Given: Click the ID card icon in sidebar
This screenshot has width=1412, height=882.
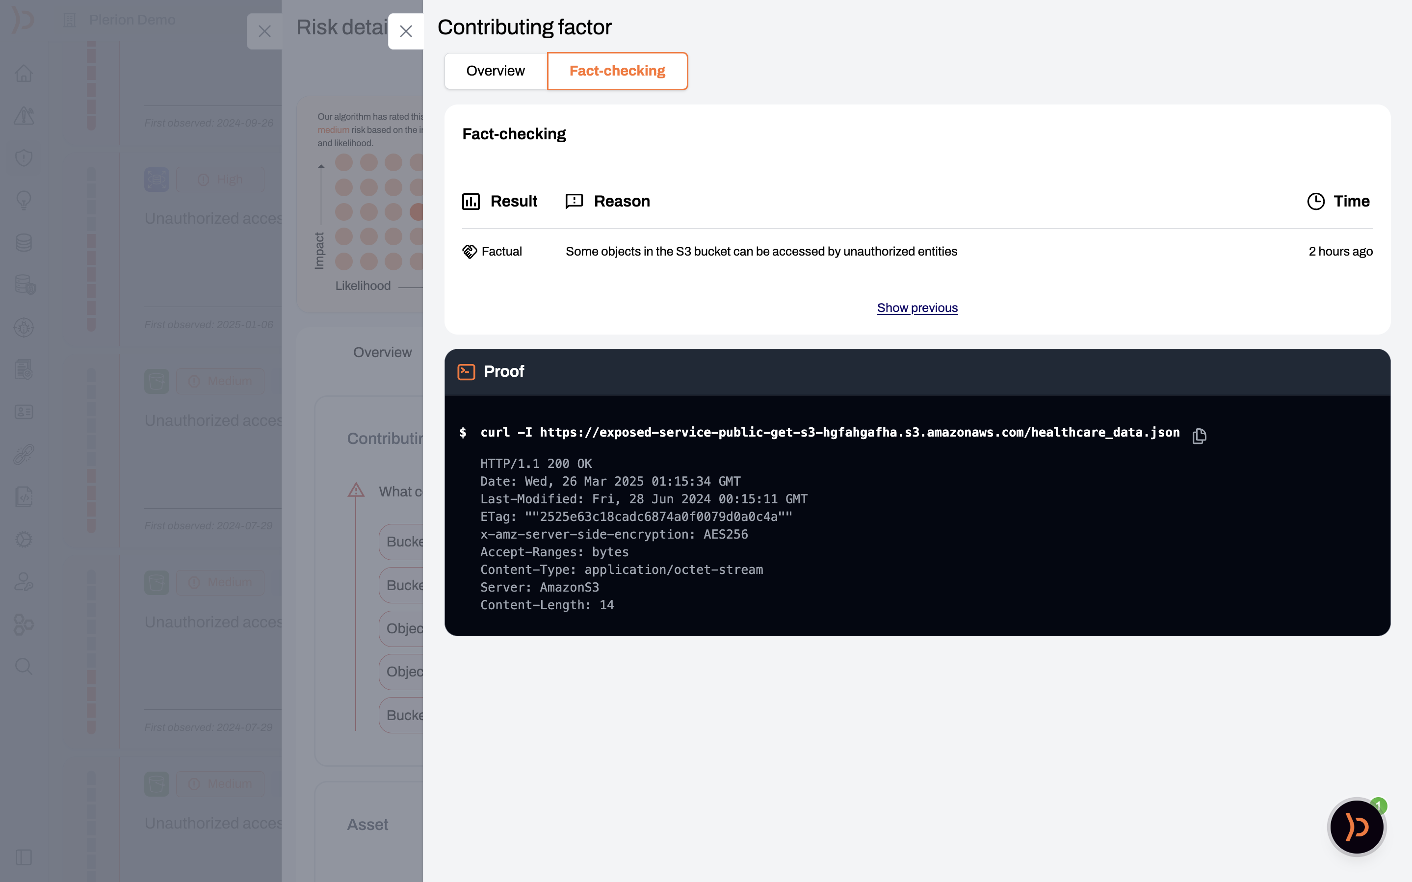Looking at the screenshot, I should click(24, 412).
